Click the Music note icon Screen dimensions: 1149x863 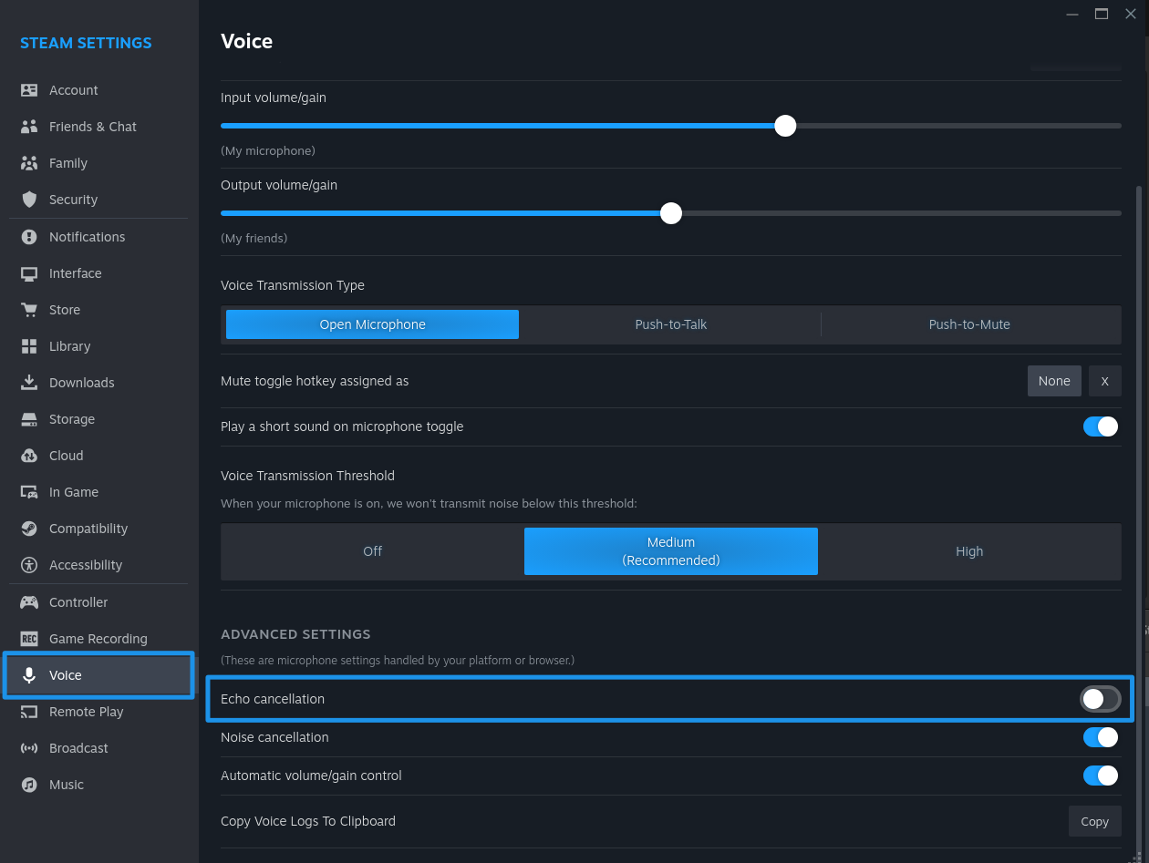coord(29,785)
